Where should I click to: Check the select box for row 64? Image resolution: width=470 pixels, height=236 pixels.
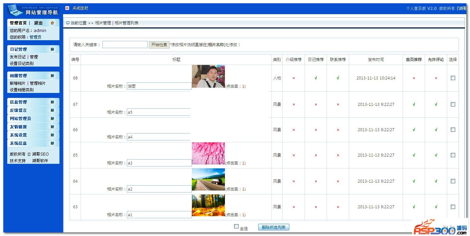(x=453, y=181)
